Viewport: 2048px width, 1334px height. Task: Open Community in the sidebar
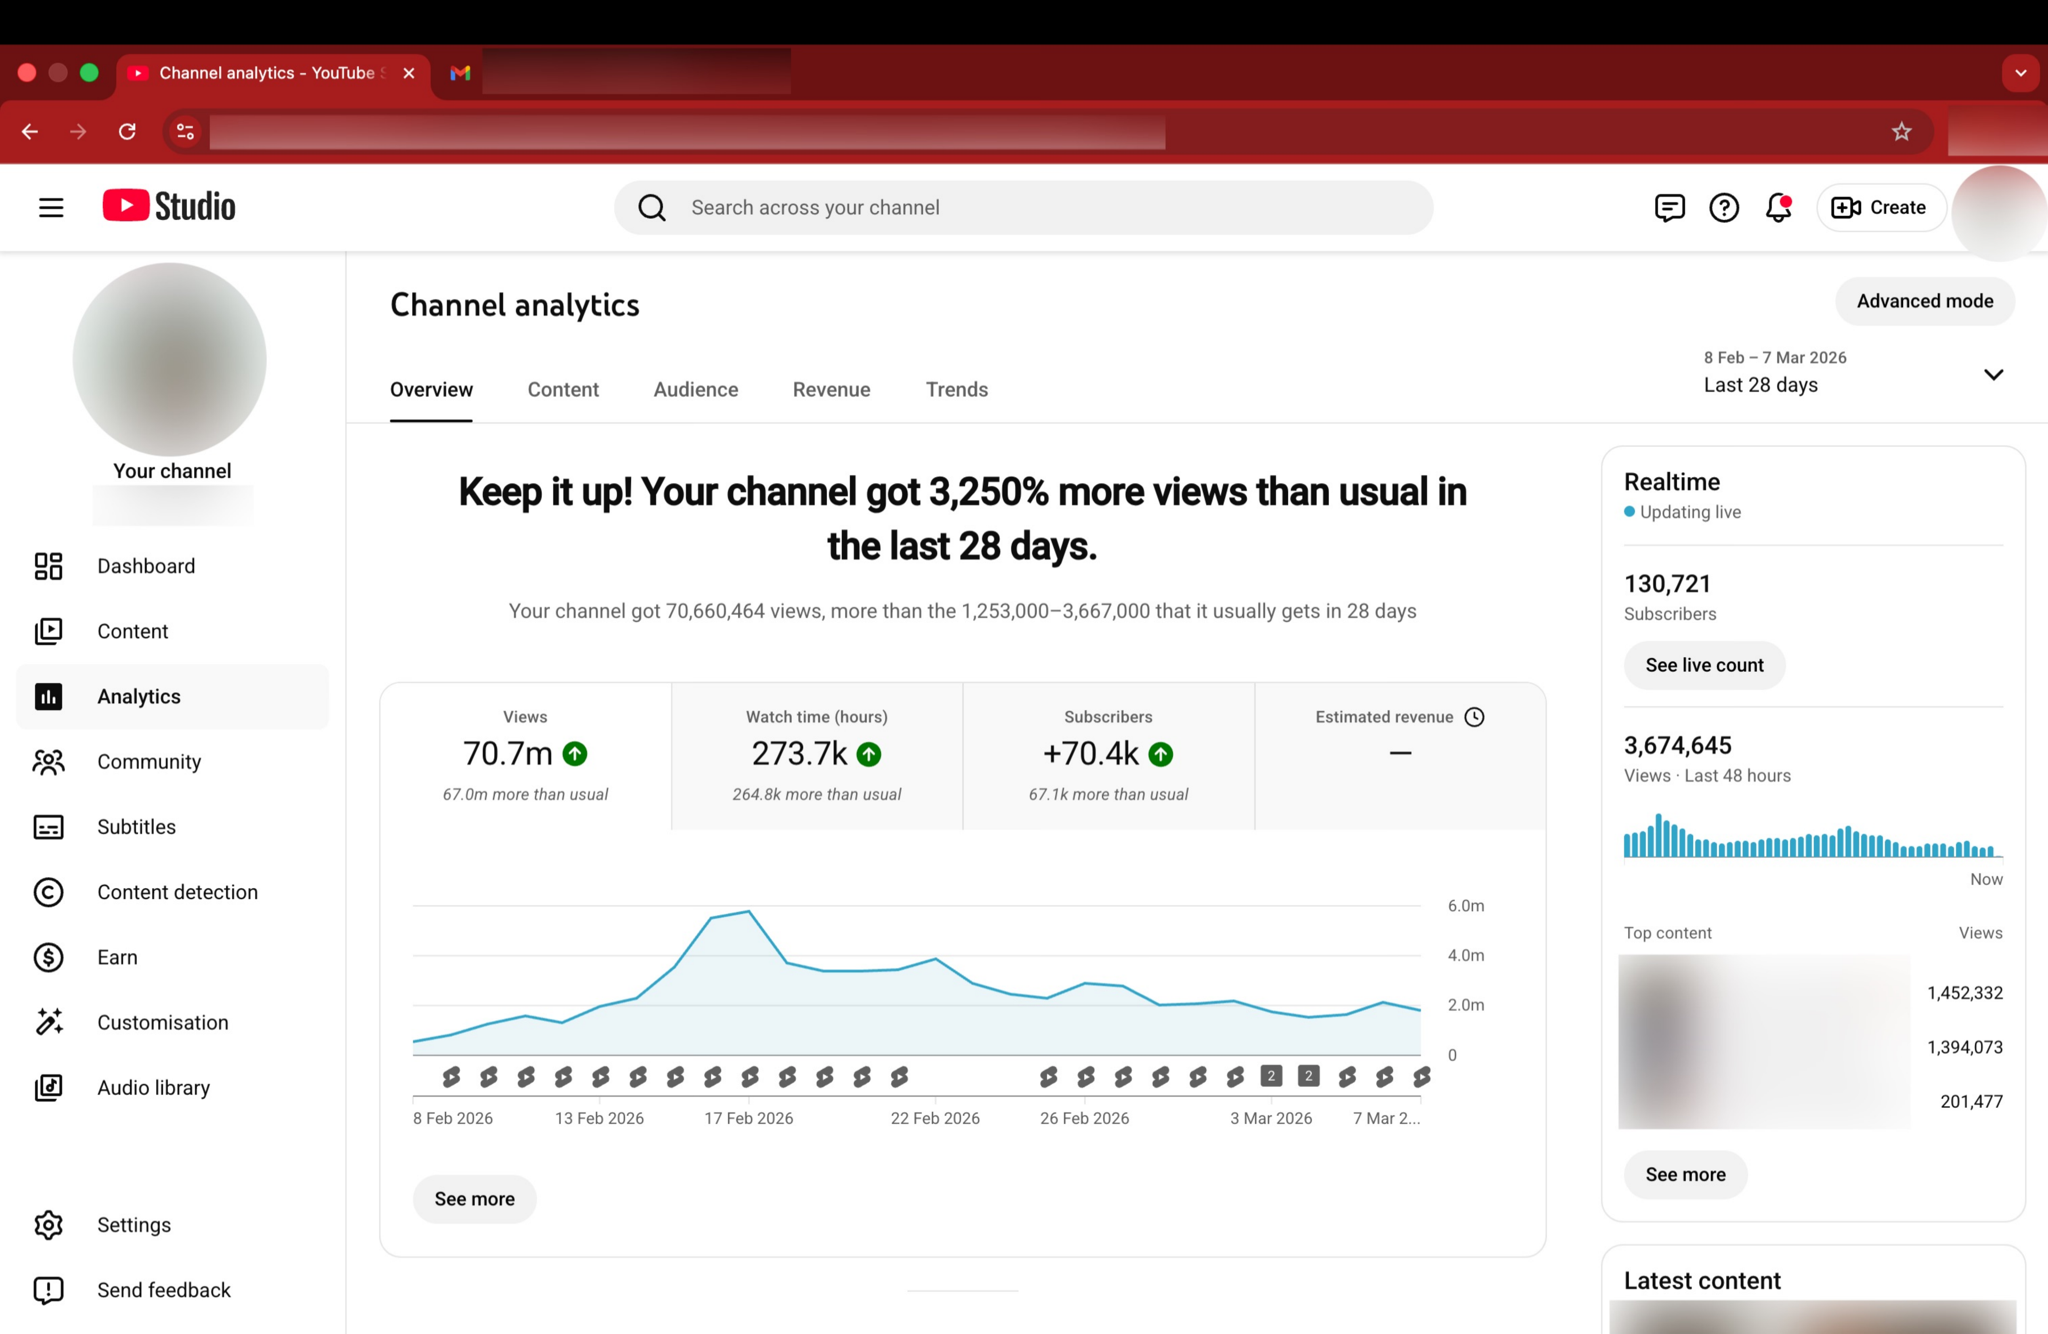172,762
